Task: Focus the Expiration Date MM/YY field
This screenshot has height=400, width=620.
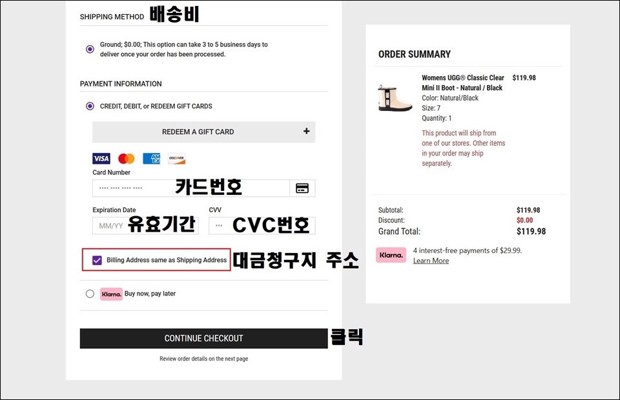Action: [145, 226]
